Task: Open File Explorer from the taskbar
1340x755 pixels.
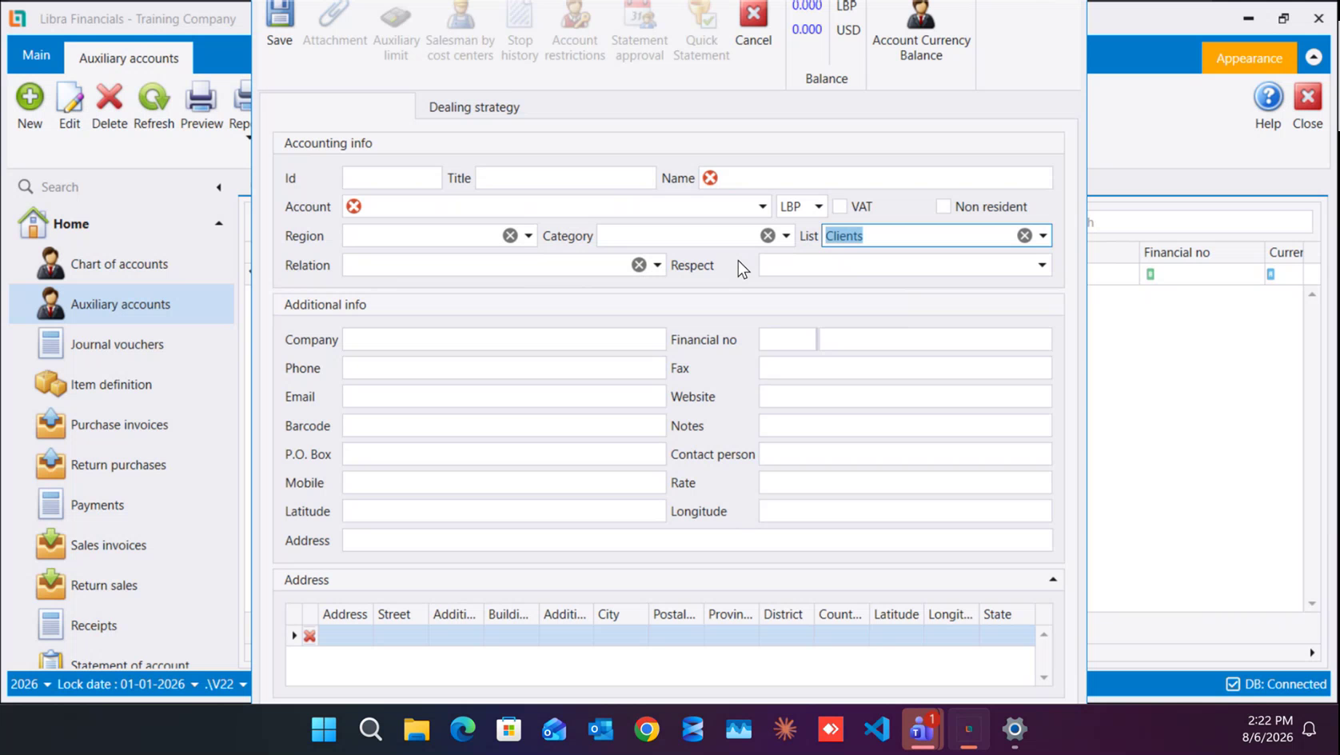Action: [417, 729]
